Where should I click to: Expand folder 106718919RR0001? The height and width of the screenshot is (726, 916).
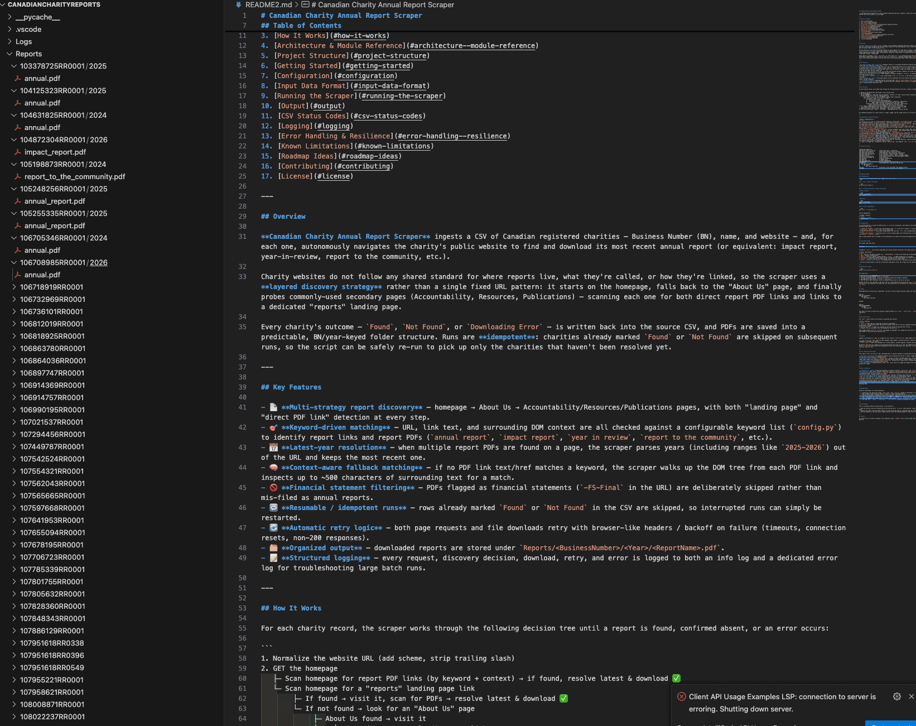pos(14,287)
